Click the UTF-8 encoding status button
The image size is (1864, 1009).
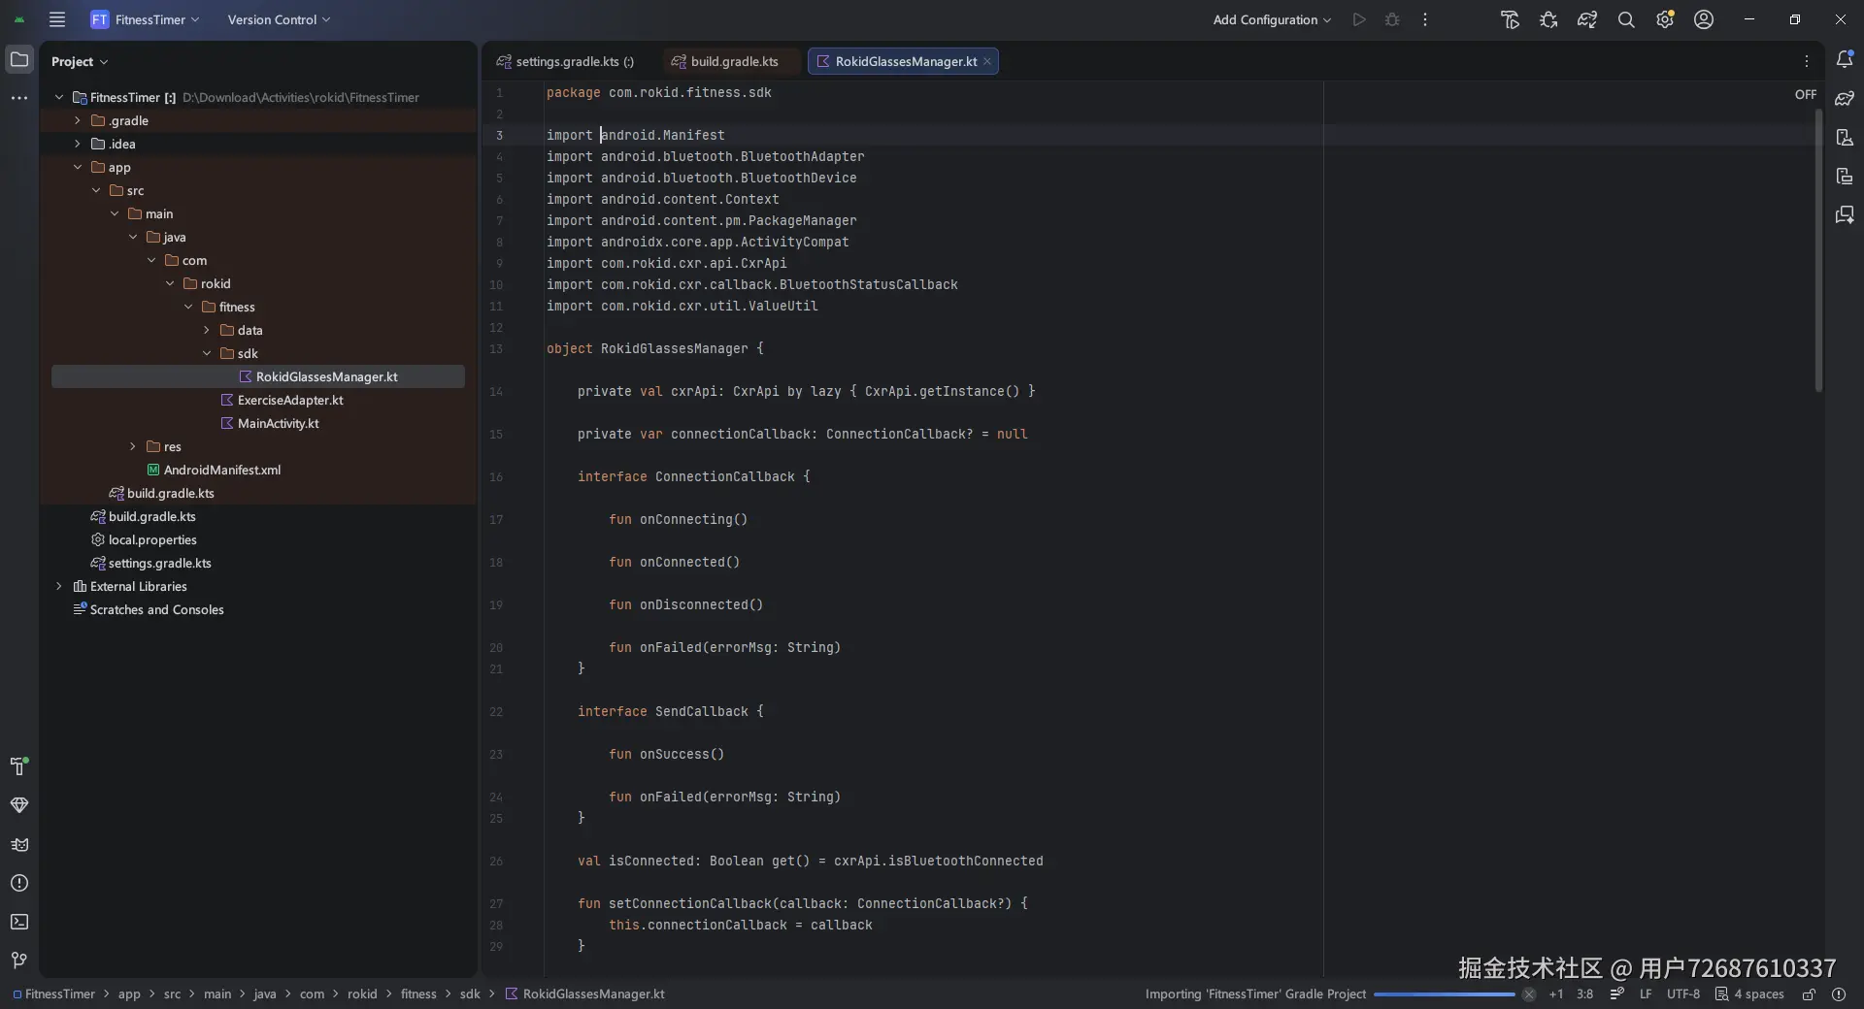(x=1682, y=993)
